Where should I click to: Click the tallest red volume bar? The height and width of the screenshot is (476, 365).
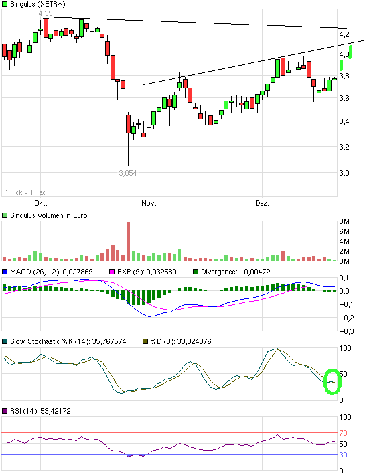(x=128, y=241)
